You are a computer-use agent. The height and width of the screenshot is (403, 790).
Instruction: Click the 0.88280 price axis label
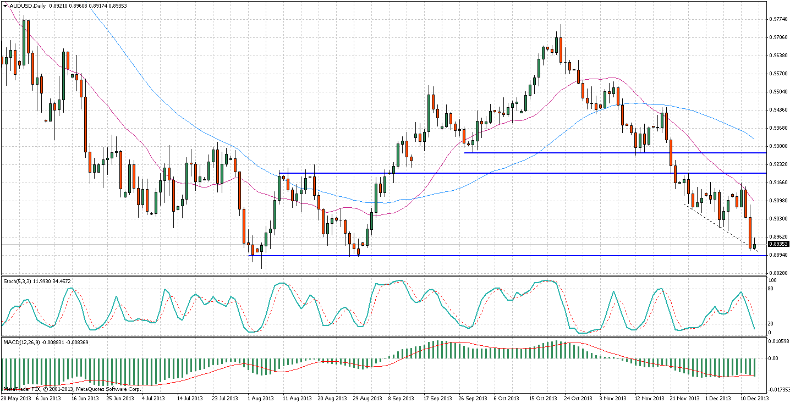pyautogui.click(x=777, y=273)
